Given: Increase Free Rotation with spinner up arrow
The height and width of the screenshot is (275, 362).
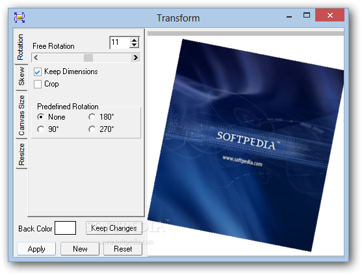Looking at the screenshot, I should 135,40.
